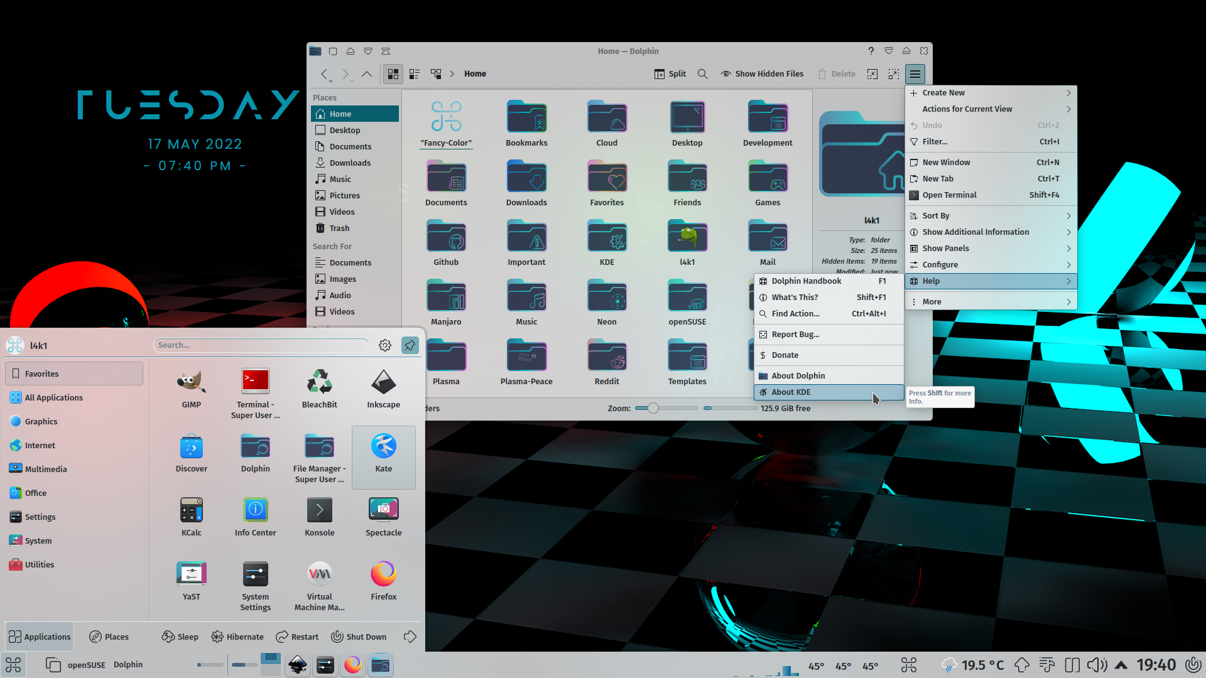Open the Github folder
The image size is (1206, 678).
(x=446, y=243)
